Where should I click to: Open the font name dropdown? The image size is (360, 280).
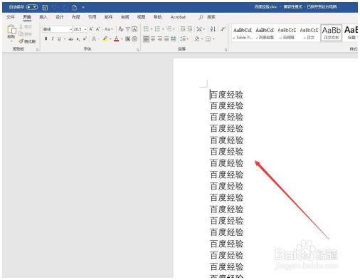coord(70,29)
